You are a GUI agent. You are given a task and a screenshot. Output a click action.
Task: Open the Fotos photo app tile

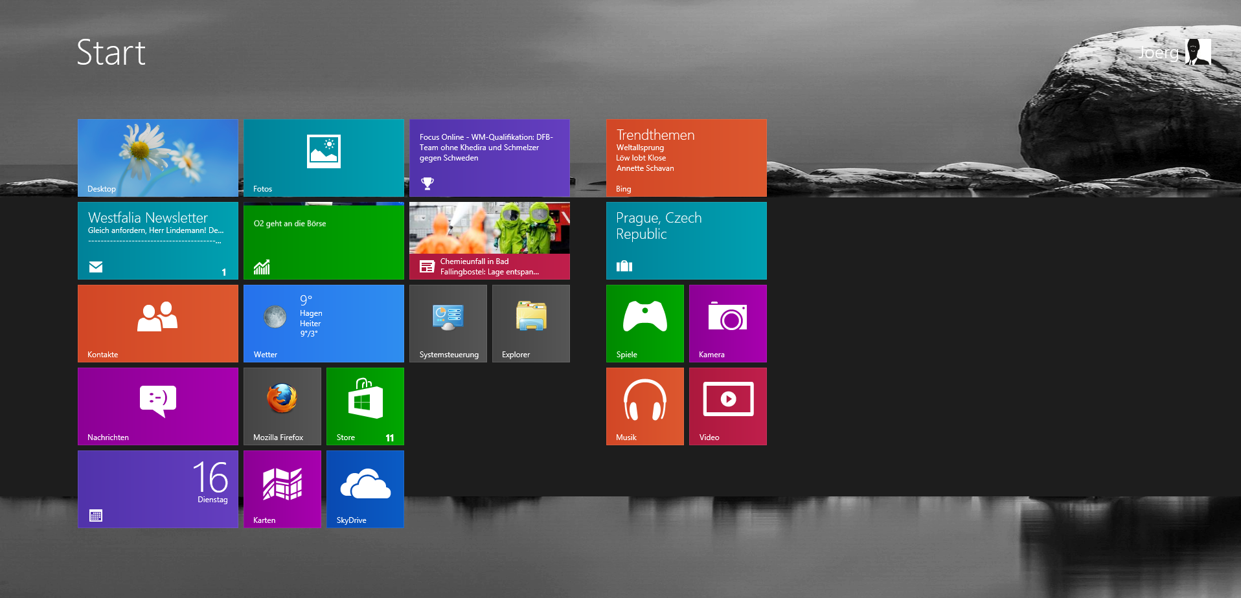[x=324, y=158]
